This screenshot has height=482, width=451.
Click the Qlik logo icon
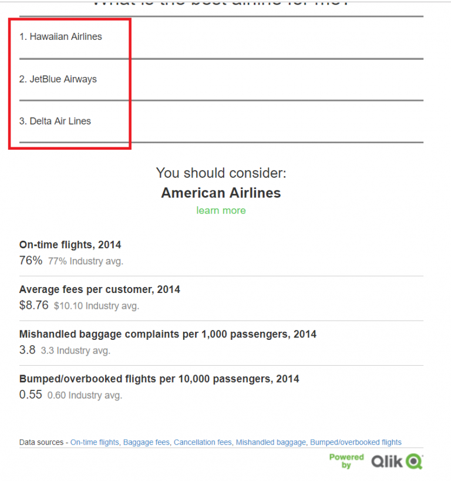(397, 461)
